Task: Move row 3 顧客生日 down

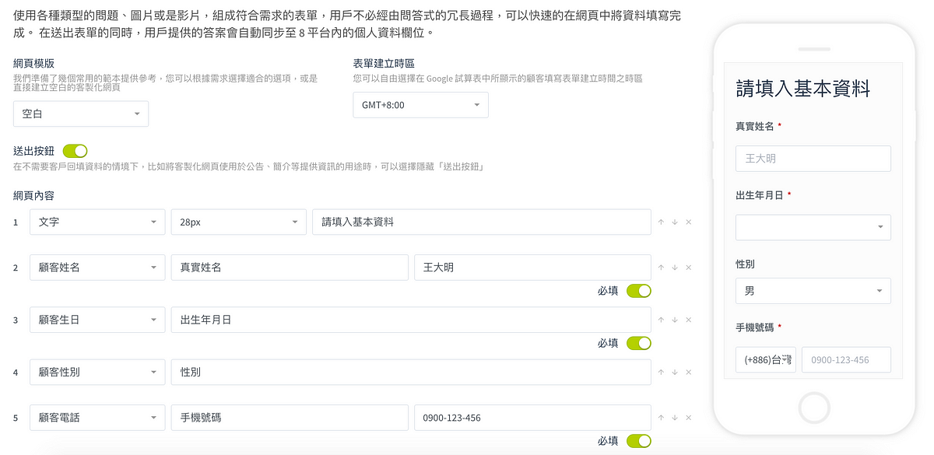Action: [675, 320]
